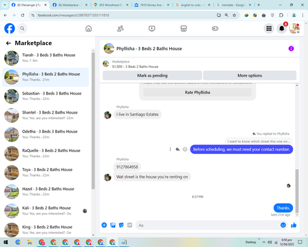Open the RaQuelle conversation
This screenshot has height=247, width=308.
[x=46, y=153]
